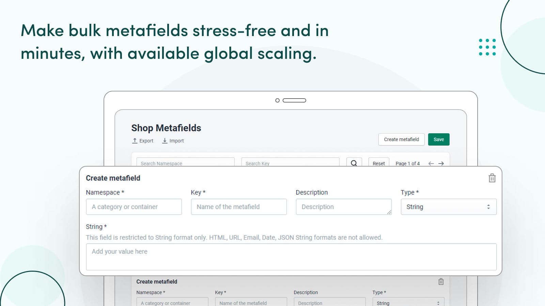This screenshot has width=545, height=306.
Task: Focus the Namespace field in lower form
Action: coord(172,303)
